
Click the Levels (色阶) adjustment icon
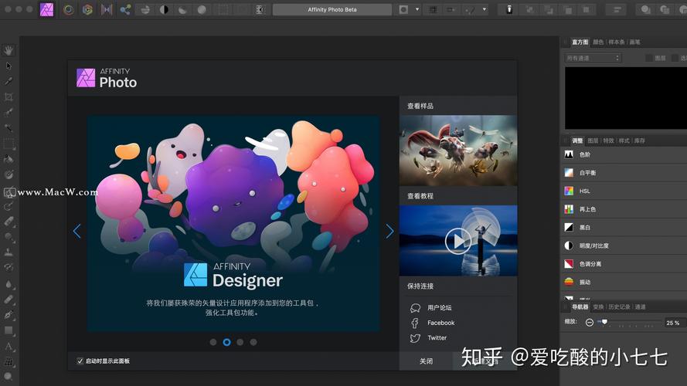click(569, 154)
